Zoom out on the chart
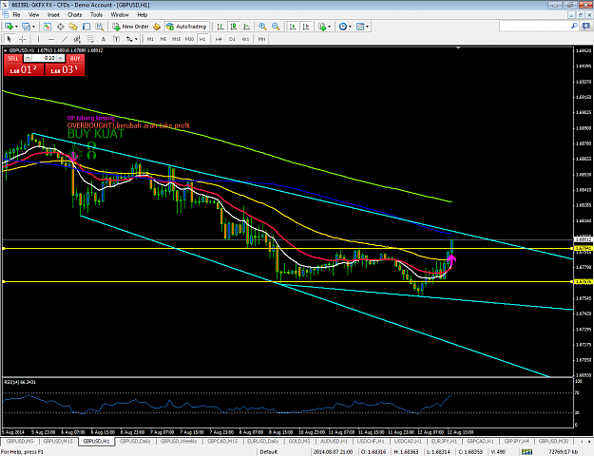 [x=276, y=27]
